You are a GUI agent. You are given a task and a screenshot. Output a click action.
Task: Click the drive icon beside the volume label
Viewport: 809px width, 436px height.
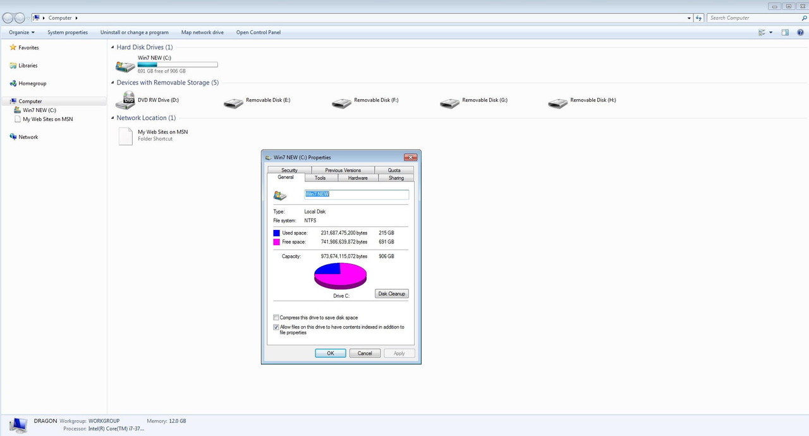(280, 196)
